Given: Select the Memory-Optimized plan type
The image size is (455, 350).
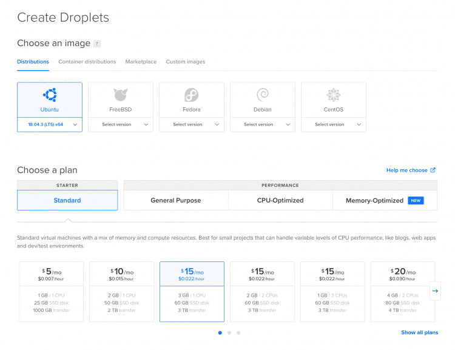Looking at the screenshot, I should click(x=385, y=200).
